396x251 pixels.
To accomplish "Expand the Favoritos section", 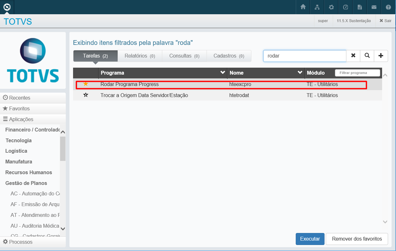I will [33, 108].
